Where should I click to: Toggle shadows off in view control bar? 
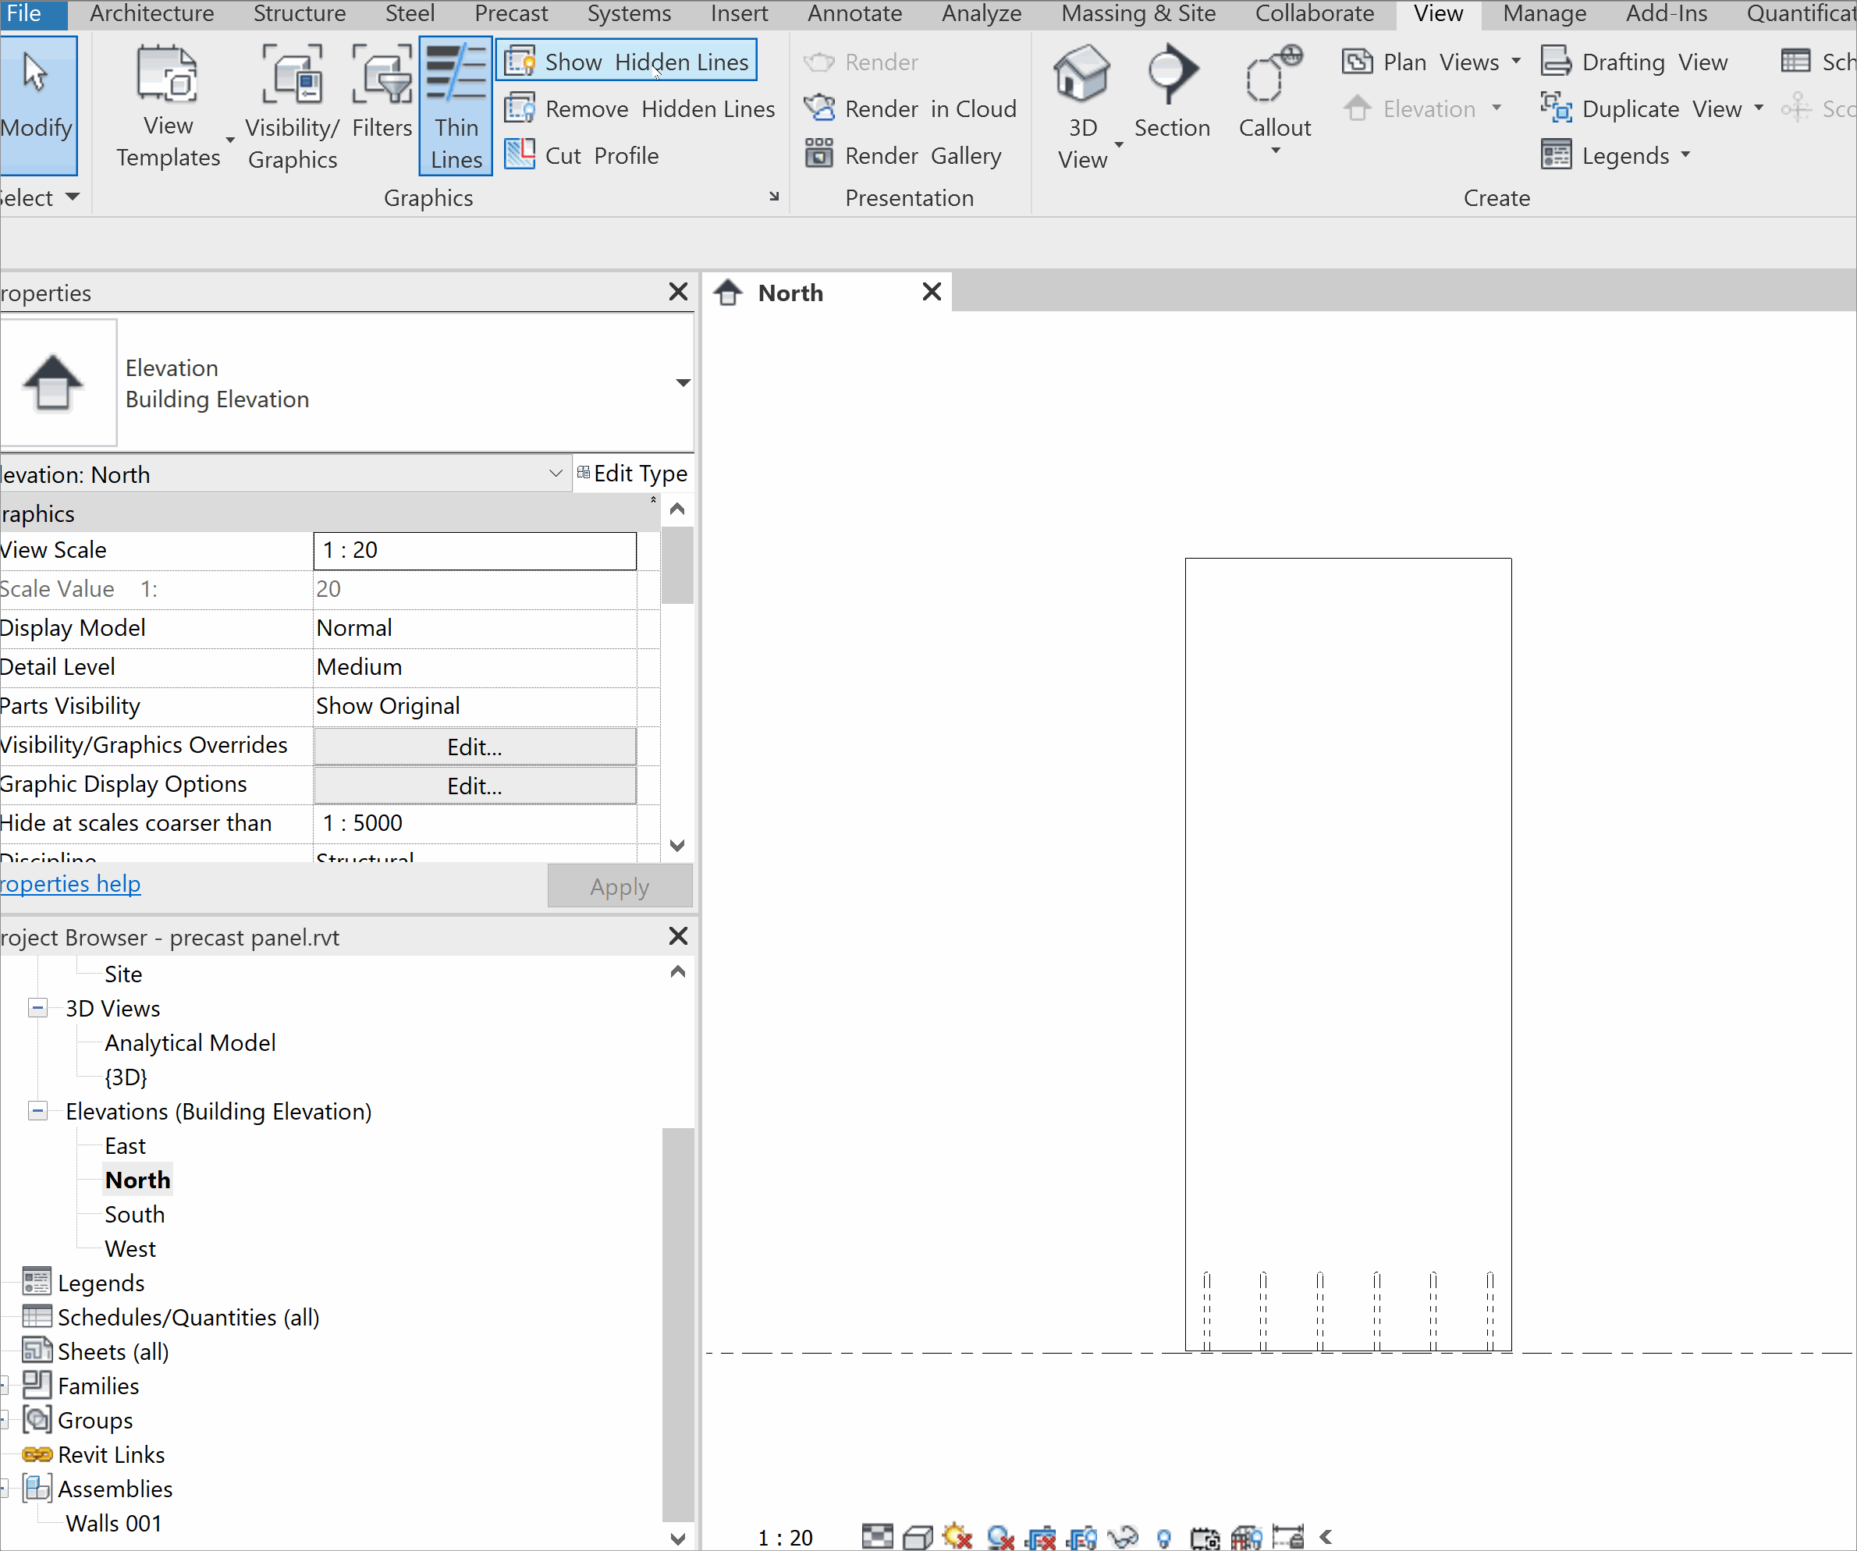956,1536
